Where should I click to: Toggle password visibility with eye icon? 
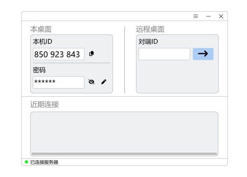point(91,82)
